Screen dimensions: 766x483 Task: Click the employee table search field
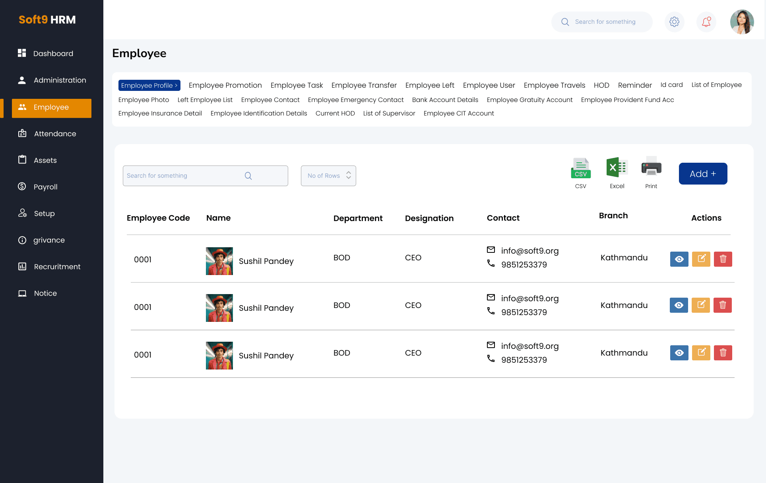click(x=206, y=176)
